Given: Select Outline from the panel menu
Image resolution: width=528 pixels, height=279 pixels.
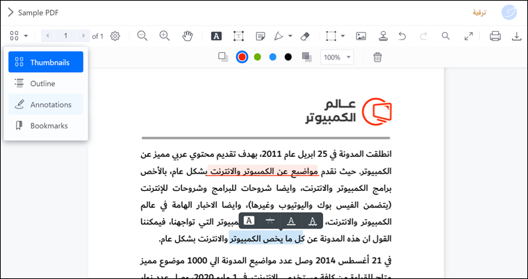Looking at the screenshot, I should (x=42, y=83).
